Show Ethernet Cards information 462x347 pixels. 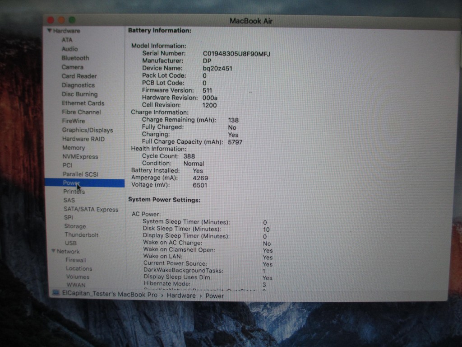(83, 103)
